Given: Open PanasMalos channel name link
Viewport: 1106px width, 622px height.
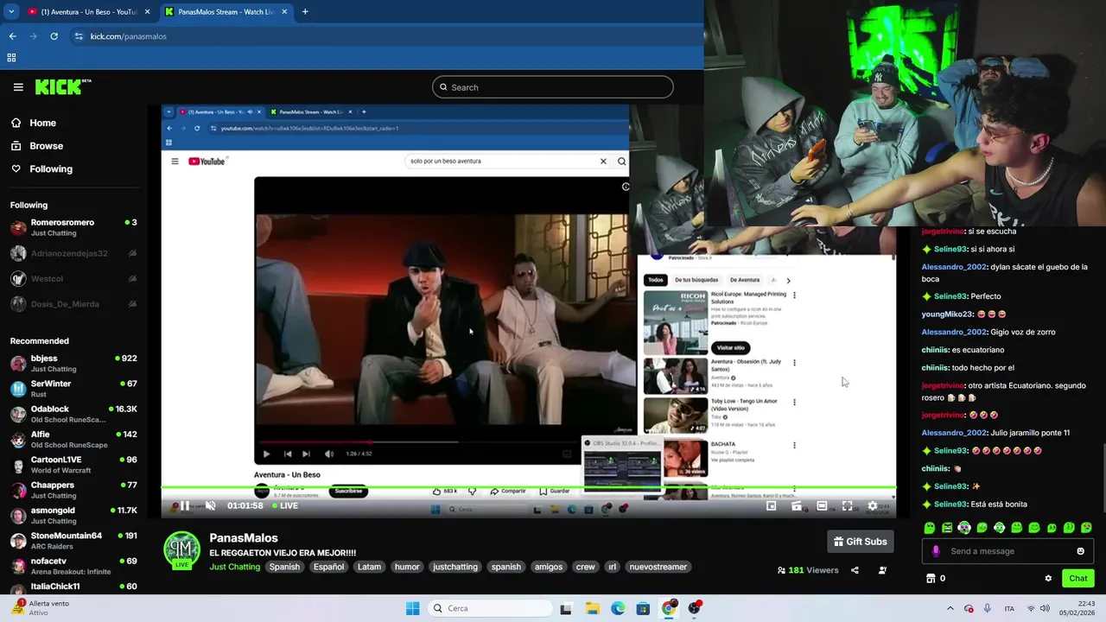Looking at the screenshot, I should coord(244,538).
